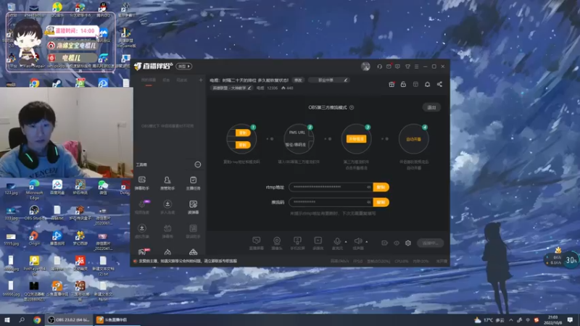Open the 弹幕助手 danmaku assistant tool

point(142,183)
